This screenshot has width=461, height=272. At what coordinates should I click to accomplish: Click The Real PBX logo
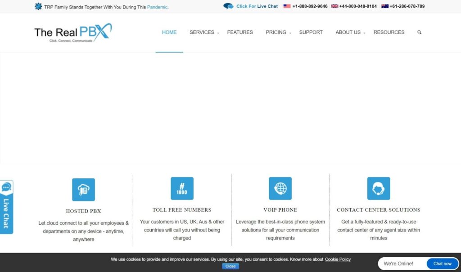(73, 32)
